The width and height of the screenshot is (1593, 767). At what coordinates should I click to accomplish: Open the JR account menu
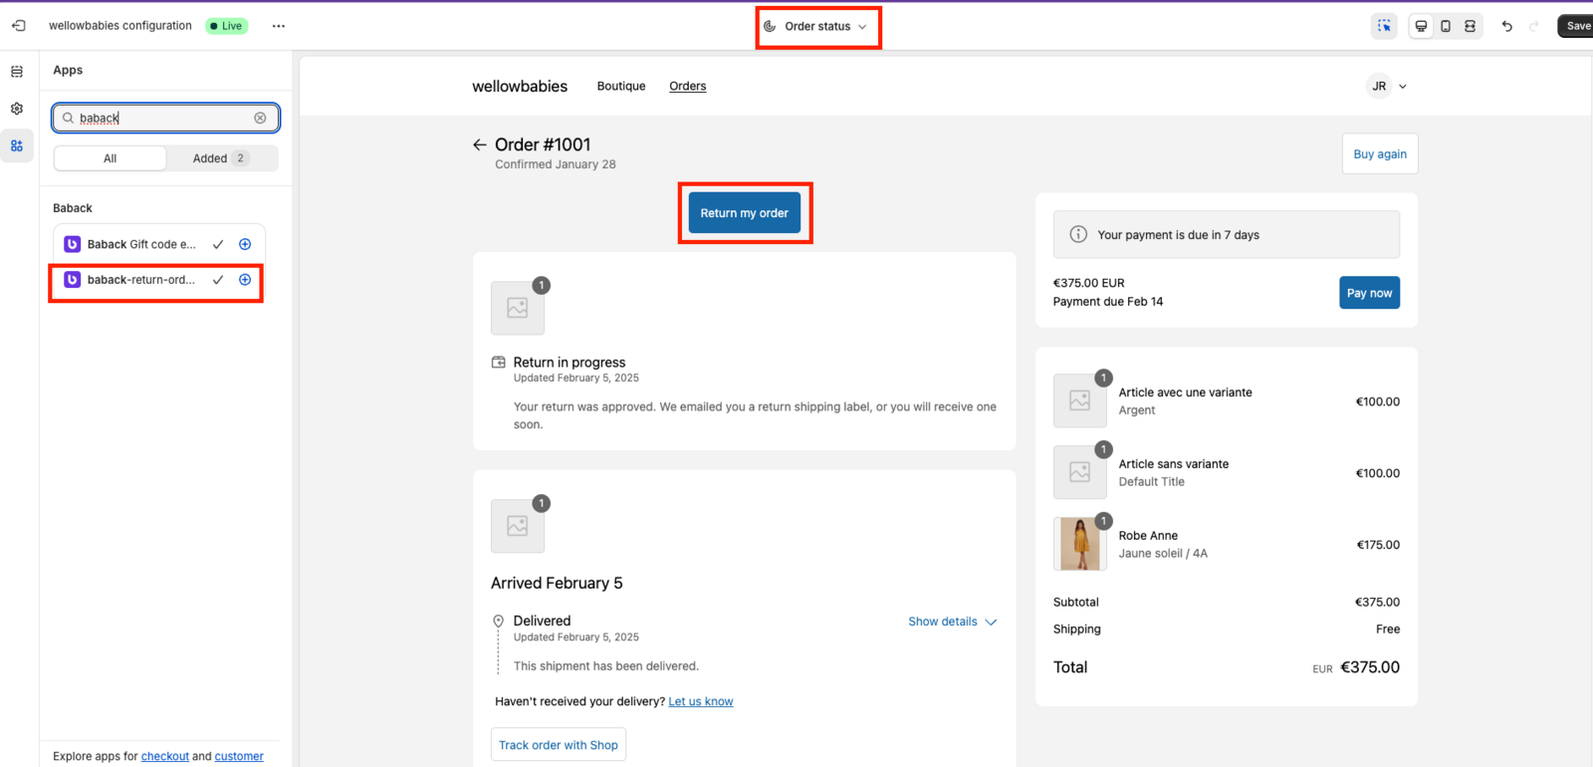[1387, 87]
